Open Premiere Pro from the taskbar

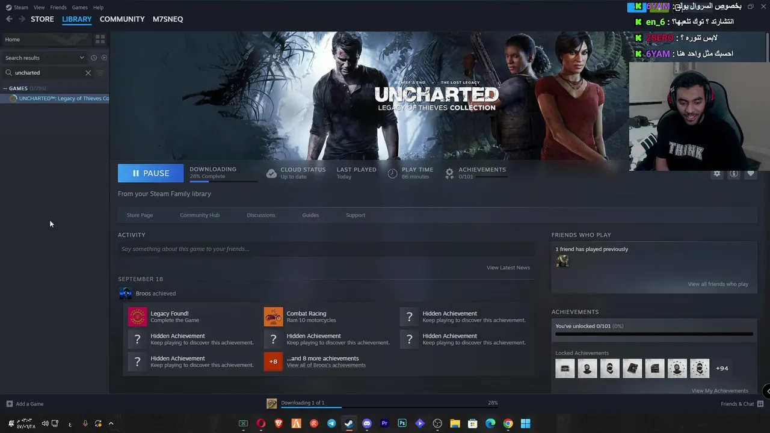pyautogui.click(x=384, y=423)
